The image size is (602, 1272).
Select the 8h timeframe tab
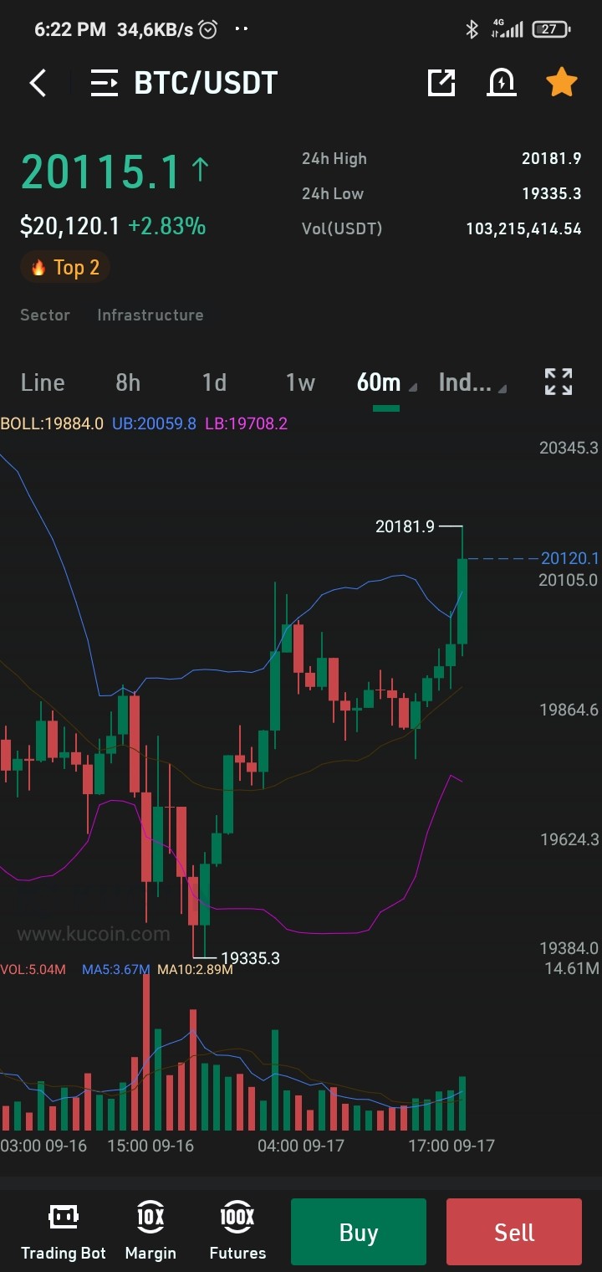click(x=128, y=382)
